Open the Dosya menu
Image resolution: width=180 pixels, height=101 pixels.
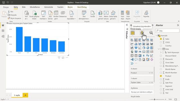coord(6,7)
